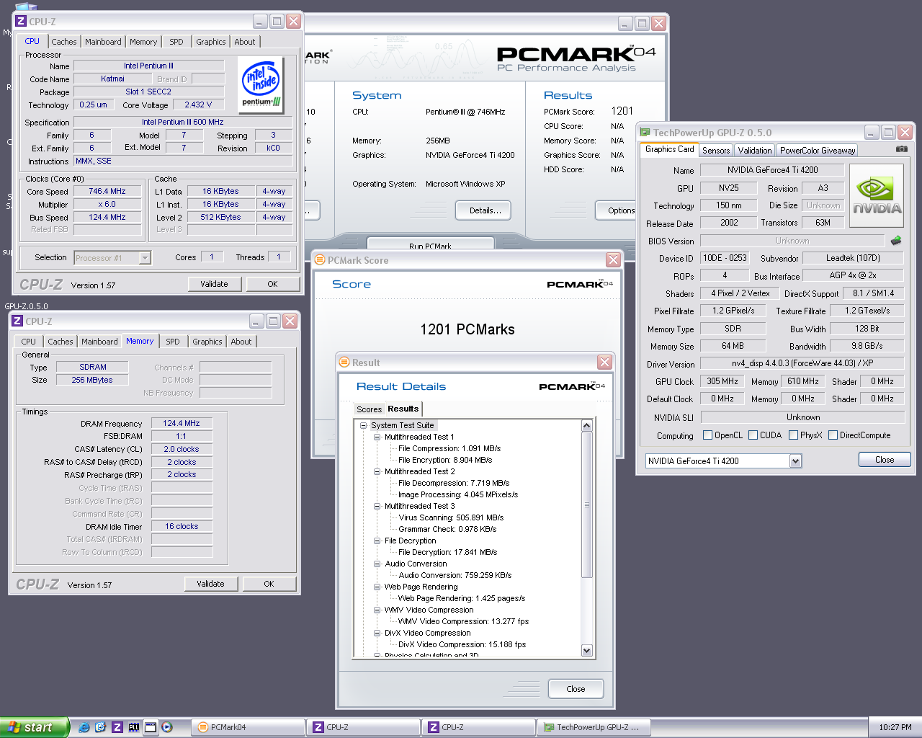Click the Result window title icon

coord(344,362)
